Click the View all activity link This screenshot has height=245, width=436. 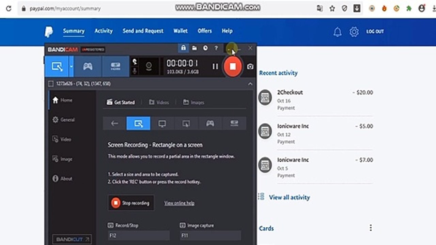tap(290, 197)
